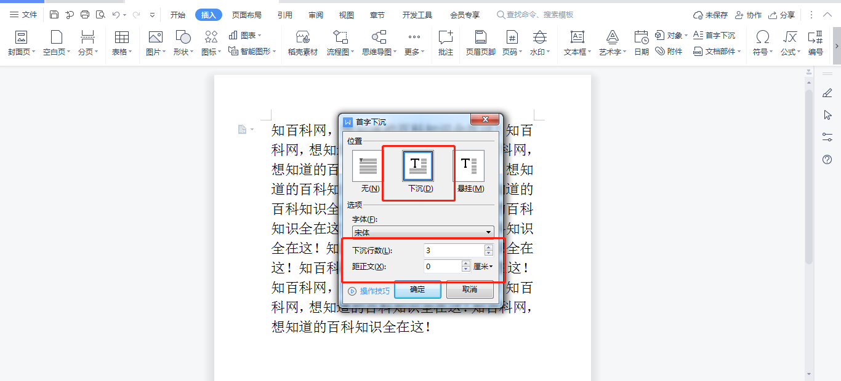Open the 操作技巧 tips link
The width and height of the screenshot is (841, 381).
[369, 291]
